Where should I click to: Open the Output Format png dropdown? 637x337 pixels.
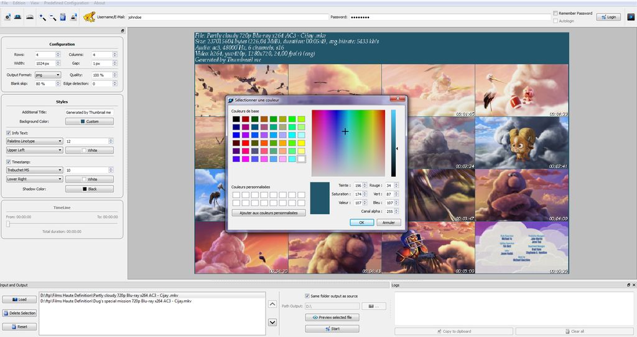[x=48, y=75]
